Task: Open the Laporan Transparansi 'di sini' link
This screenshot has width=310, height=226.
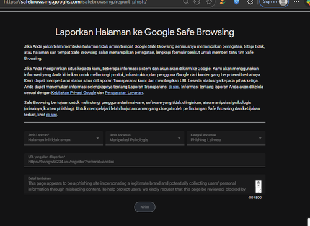Action: 174,87
